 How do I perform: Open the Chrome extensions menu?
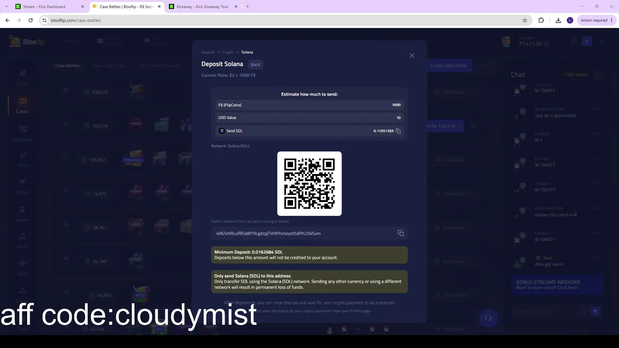[x=541, y=20]
